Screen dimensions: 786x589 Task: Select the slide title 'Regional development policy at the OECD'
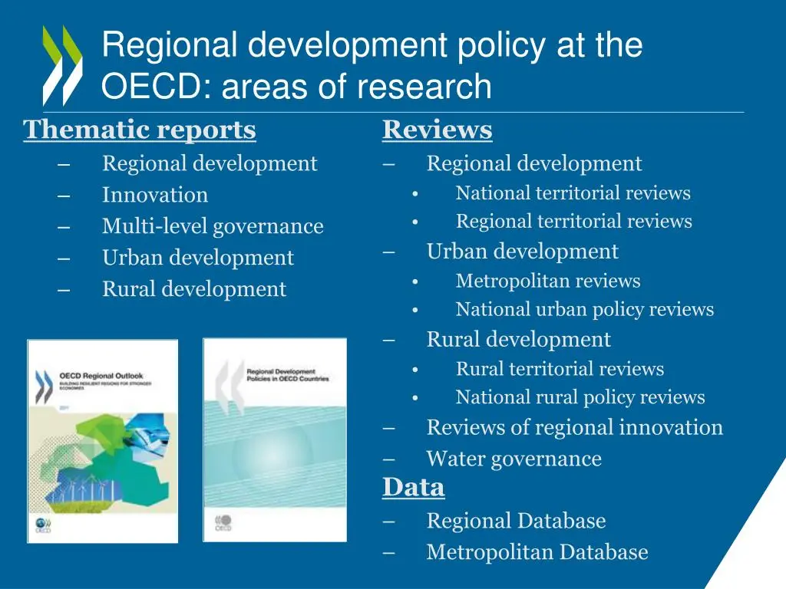pyautogui.click(x=372, y=65)
